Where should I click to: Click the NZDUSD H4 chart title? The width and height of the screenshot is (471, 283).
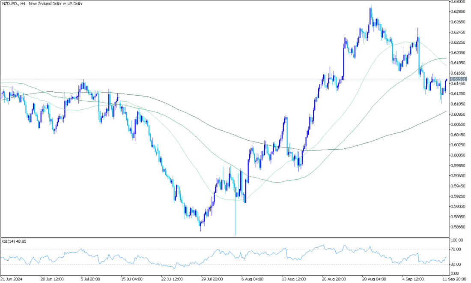pos(42,4)
